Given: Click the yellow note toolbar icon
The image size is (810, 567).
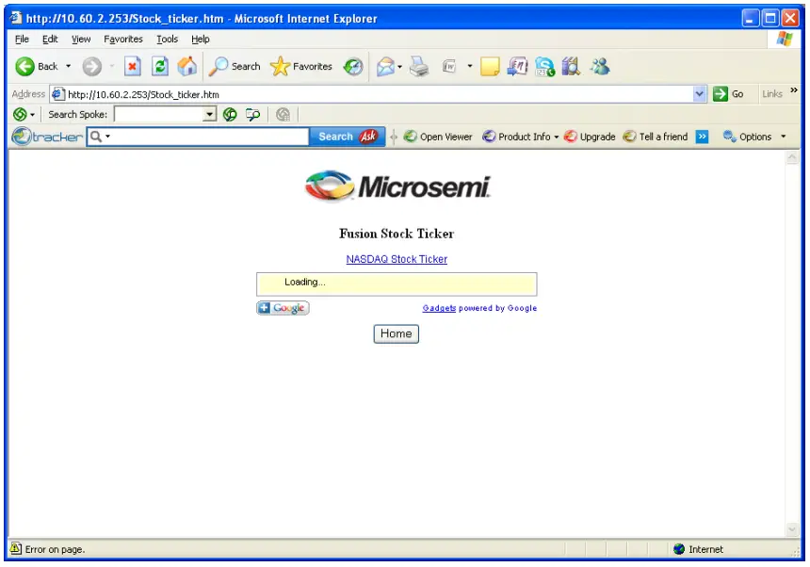Looking at the screenshot, I should tap(490, 67).
